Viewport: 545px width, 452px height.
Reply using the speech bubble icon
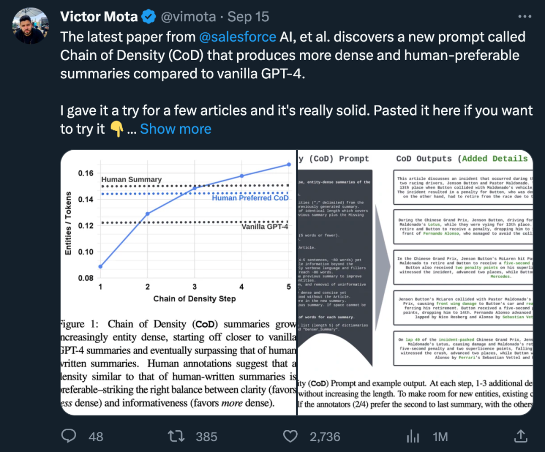[68, 436]
